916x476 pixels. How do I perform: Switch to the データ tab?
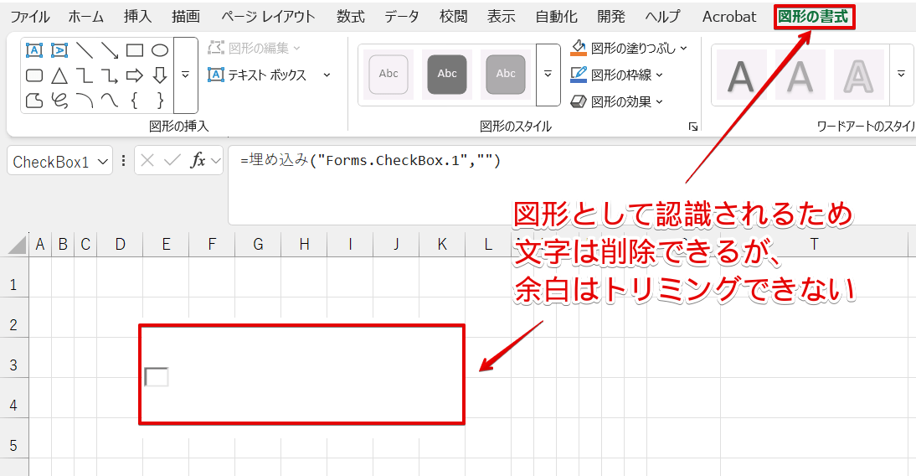click(x=401, y=17)
